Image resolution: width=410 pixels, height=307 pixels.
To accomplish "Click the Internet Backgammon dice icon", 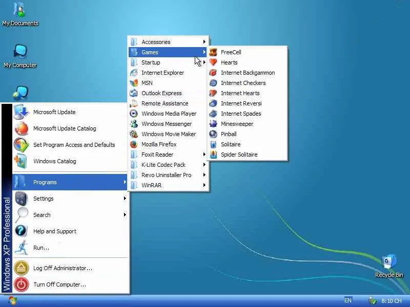I will tap(213, 73).
